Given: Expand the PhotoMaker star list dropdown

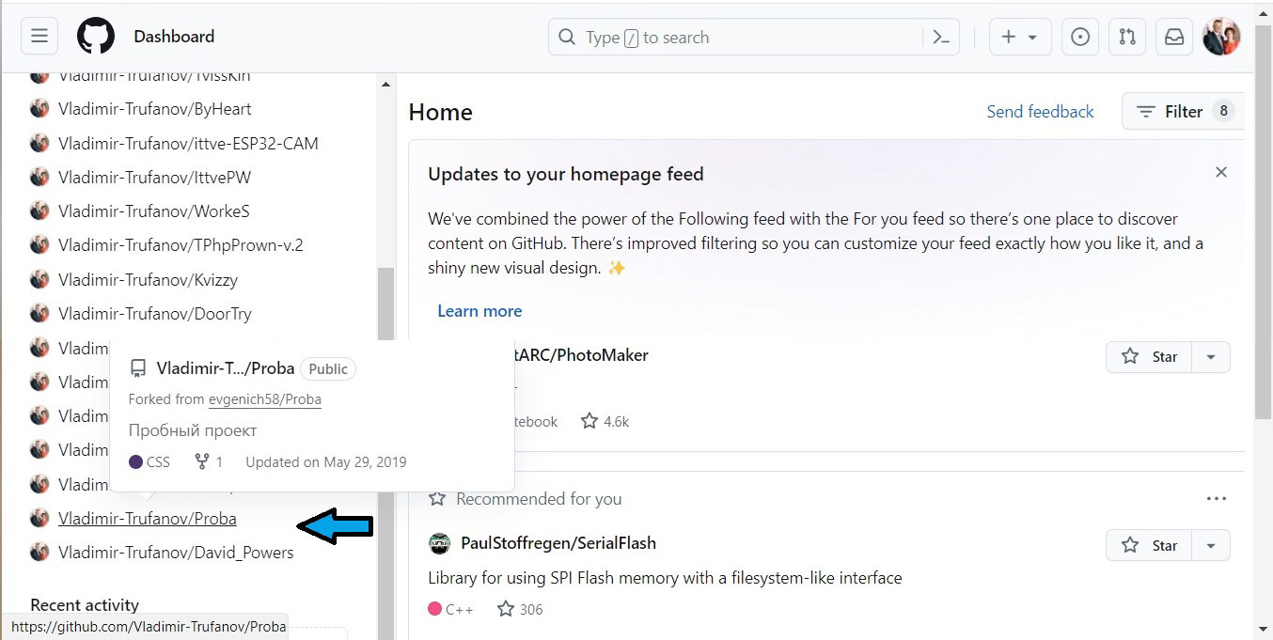Looking at the screenshot, I should (x=1211, y=357).
